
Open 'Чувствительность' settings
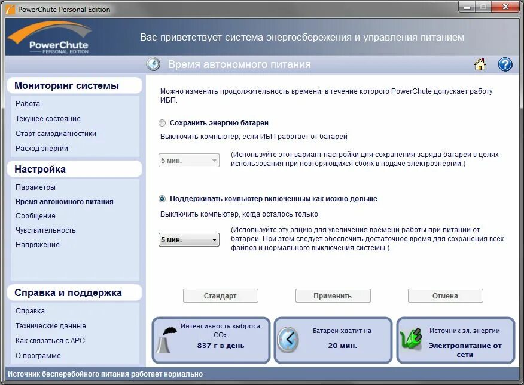45,230
